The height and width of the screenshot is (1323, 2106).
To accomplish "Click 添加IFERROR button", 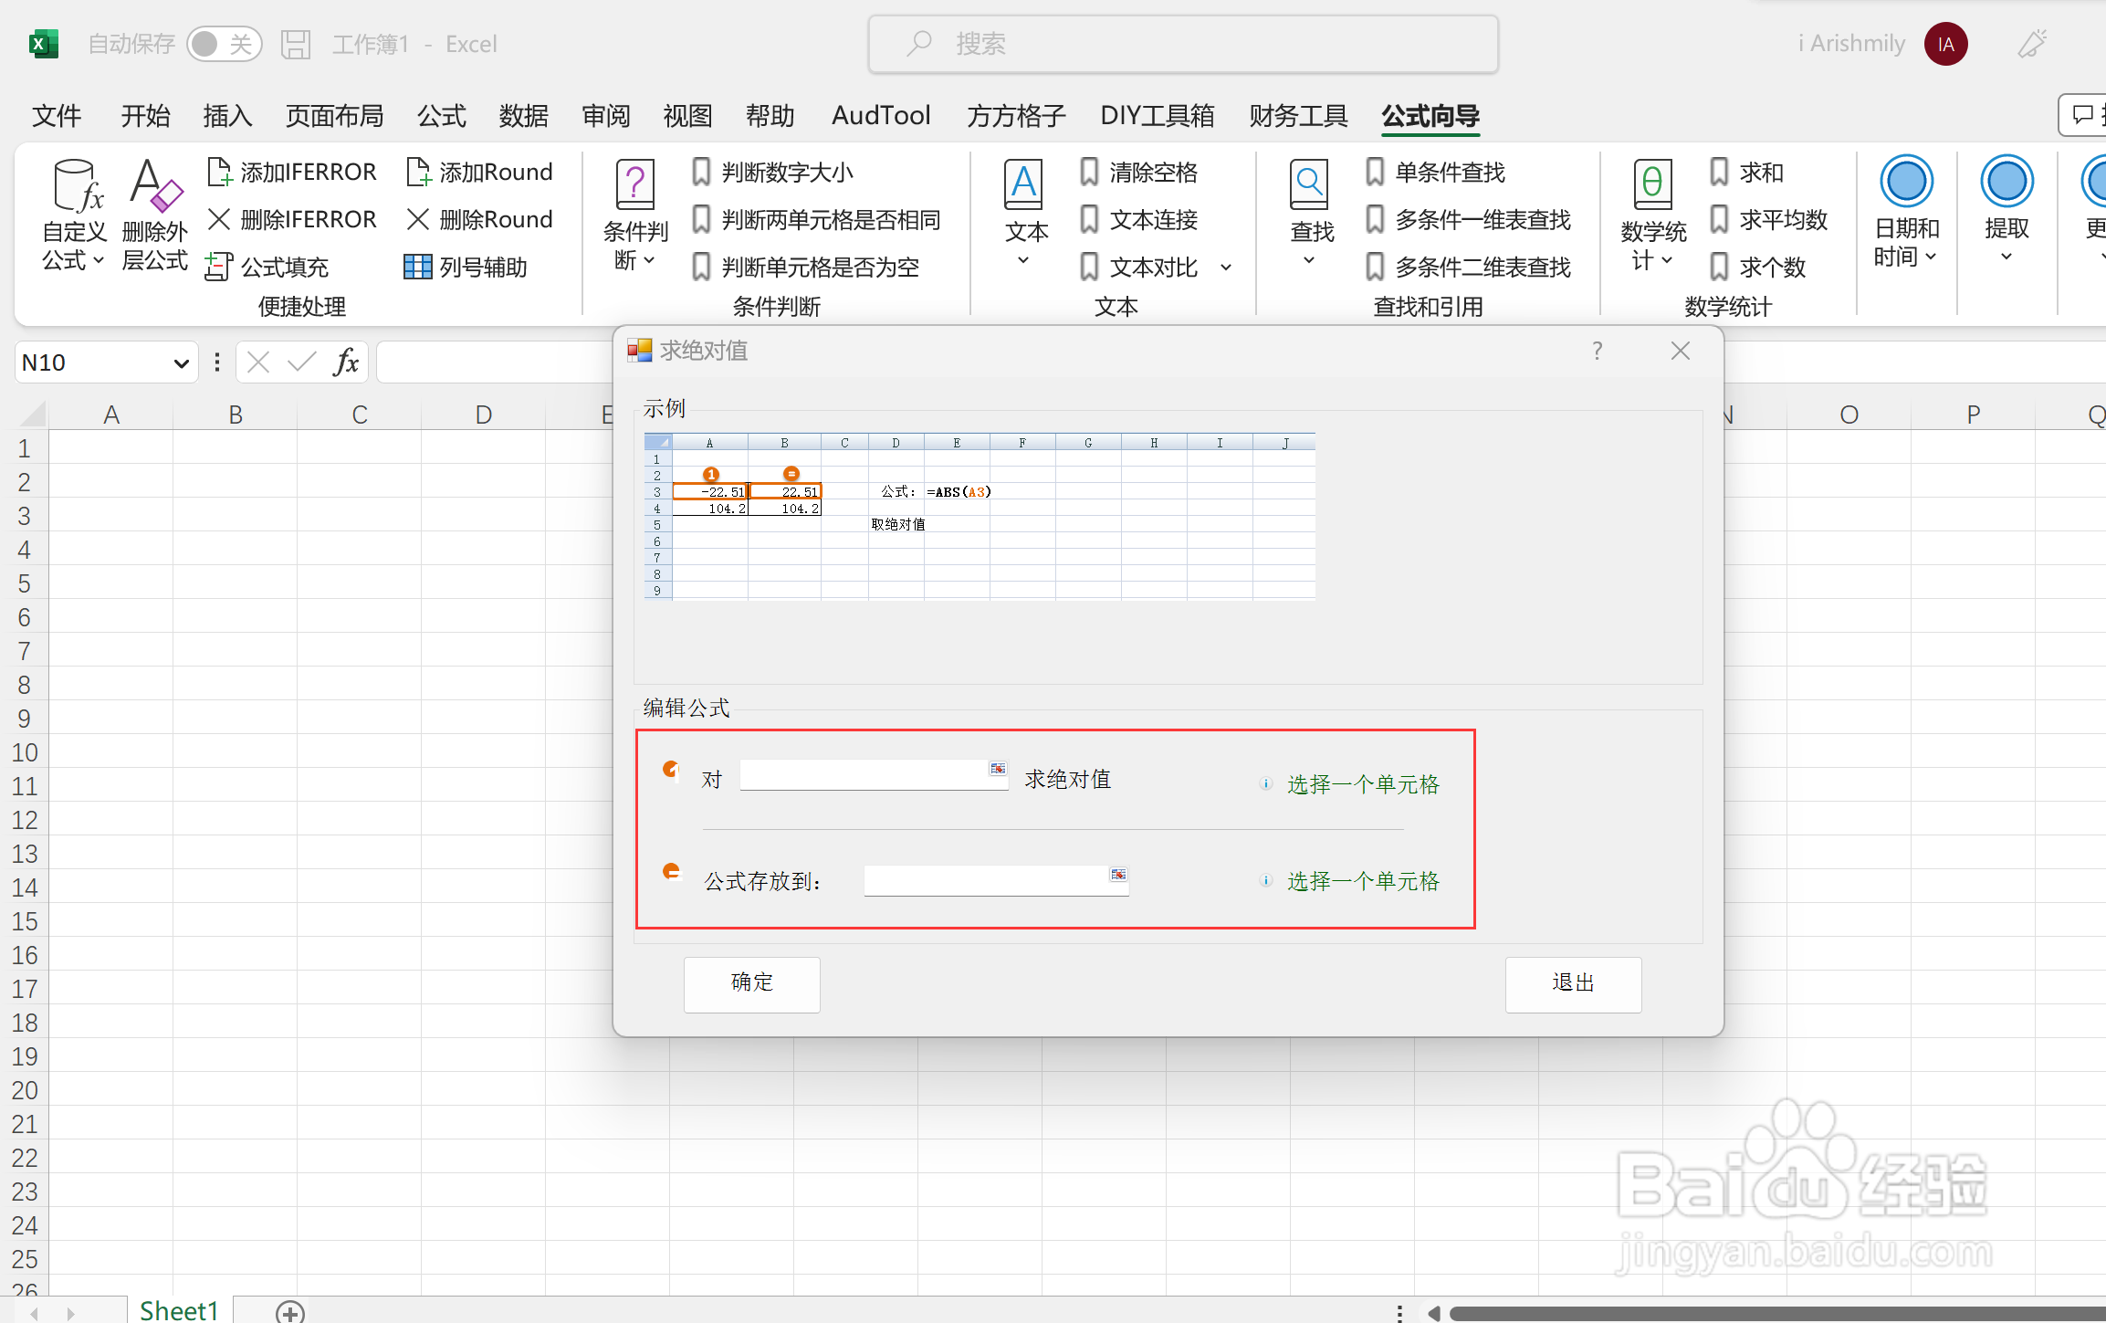I will 292,172.
